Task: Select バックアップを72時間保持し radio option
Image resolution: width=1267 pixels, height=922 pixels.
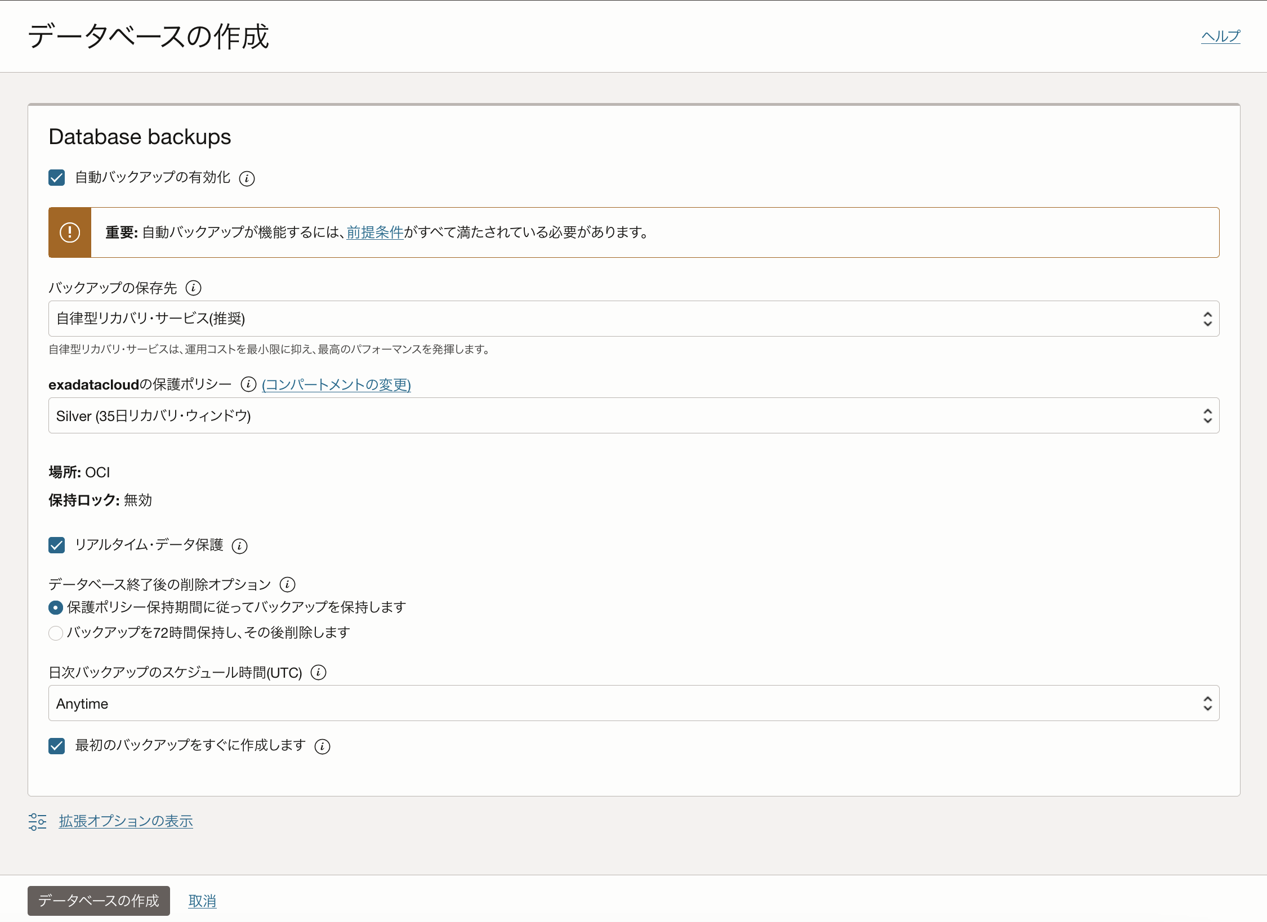Action: coord(56,633)
